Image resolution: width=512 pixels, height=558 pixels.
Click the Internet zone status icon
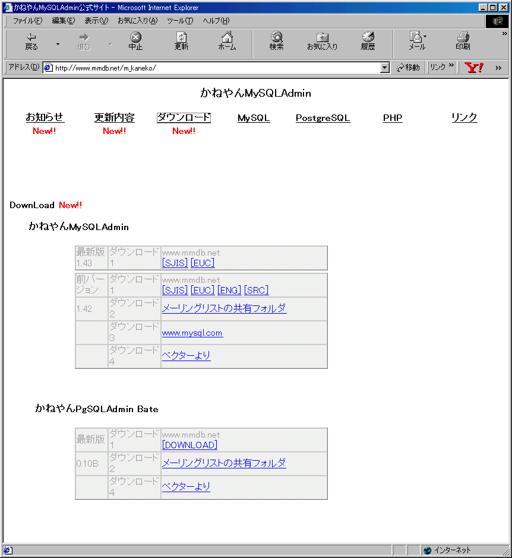[x=427, y=550]
